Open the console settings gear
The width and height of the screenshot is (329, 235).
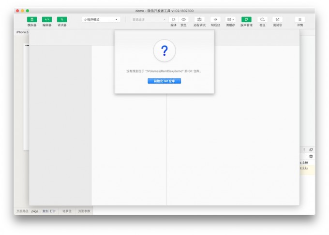[311, 156]
